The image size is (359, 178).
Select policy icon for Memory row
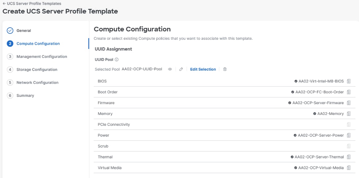[349, 114]
